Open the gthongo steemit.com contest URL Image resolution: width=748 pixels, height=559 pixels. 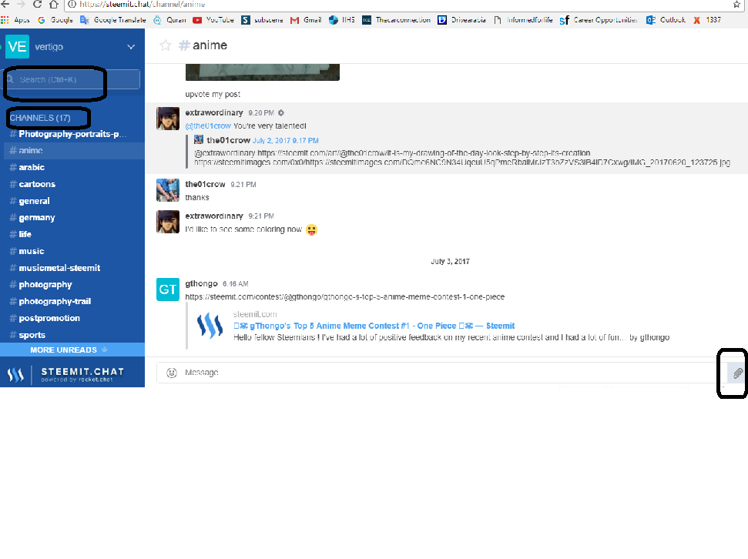[x=345, y=296]
